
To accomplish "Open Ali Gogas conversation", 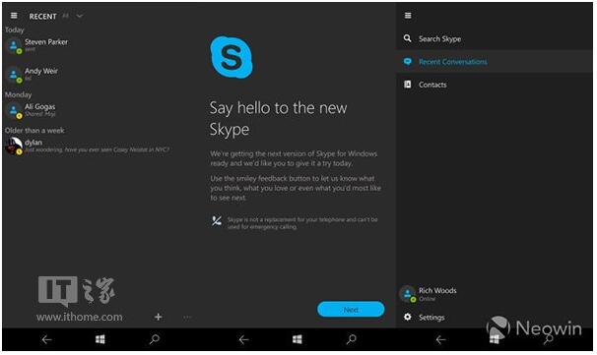I will (99, 110).
